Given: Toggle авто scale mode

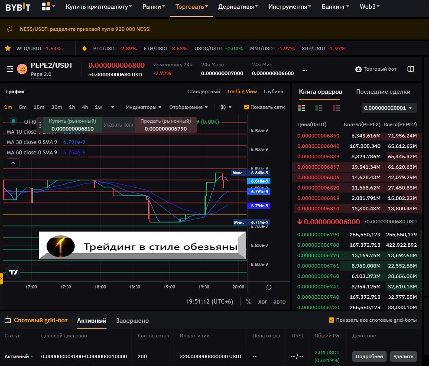Looking at the screenshot, I should coord(279,302).
